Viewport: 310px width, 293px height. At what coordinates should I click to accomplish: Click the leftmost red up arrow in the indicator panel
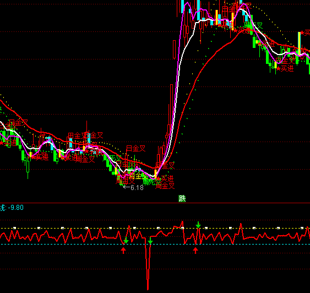(123, 251)
